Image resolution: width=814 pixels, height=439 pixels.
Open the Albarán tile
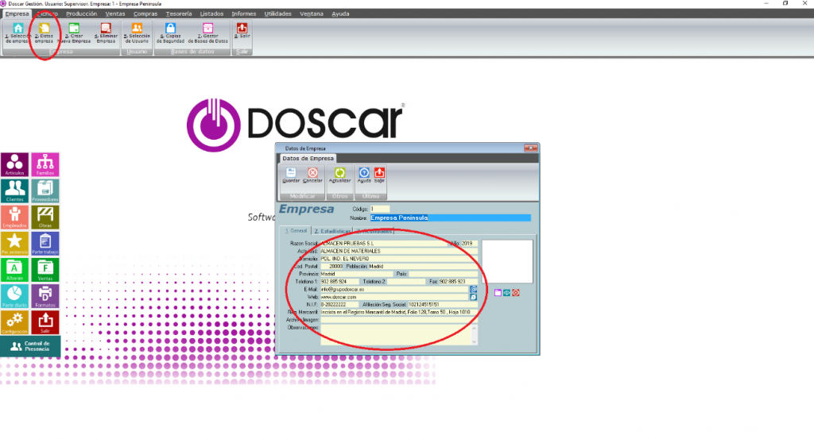(x=14, y=270)
